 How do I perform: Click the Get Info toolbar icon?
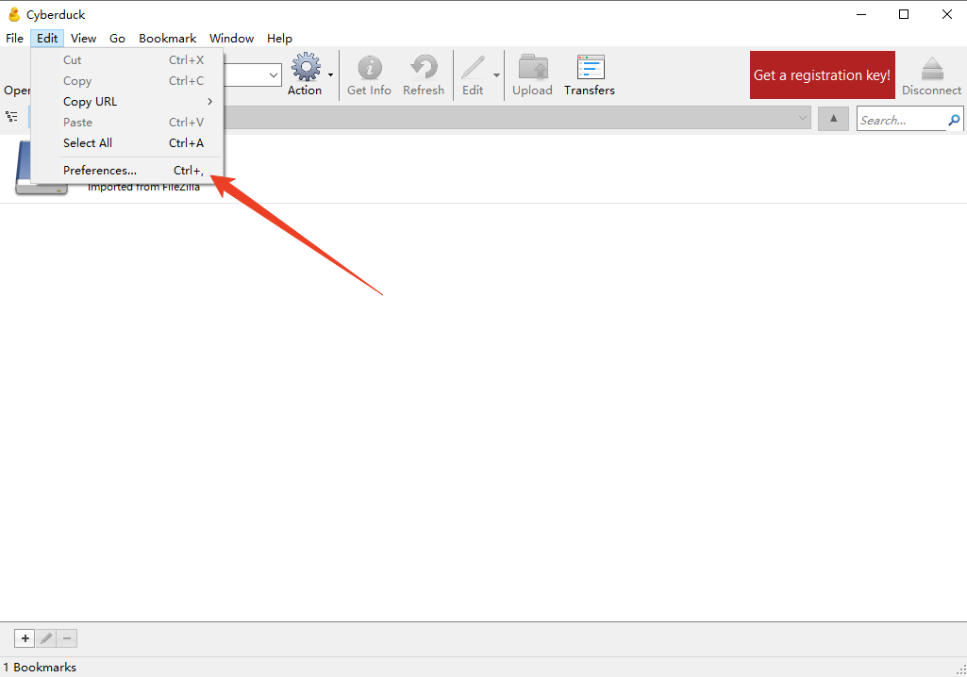pos(370,67)
